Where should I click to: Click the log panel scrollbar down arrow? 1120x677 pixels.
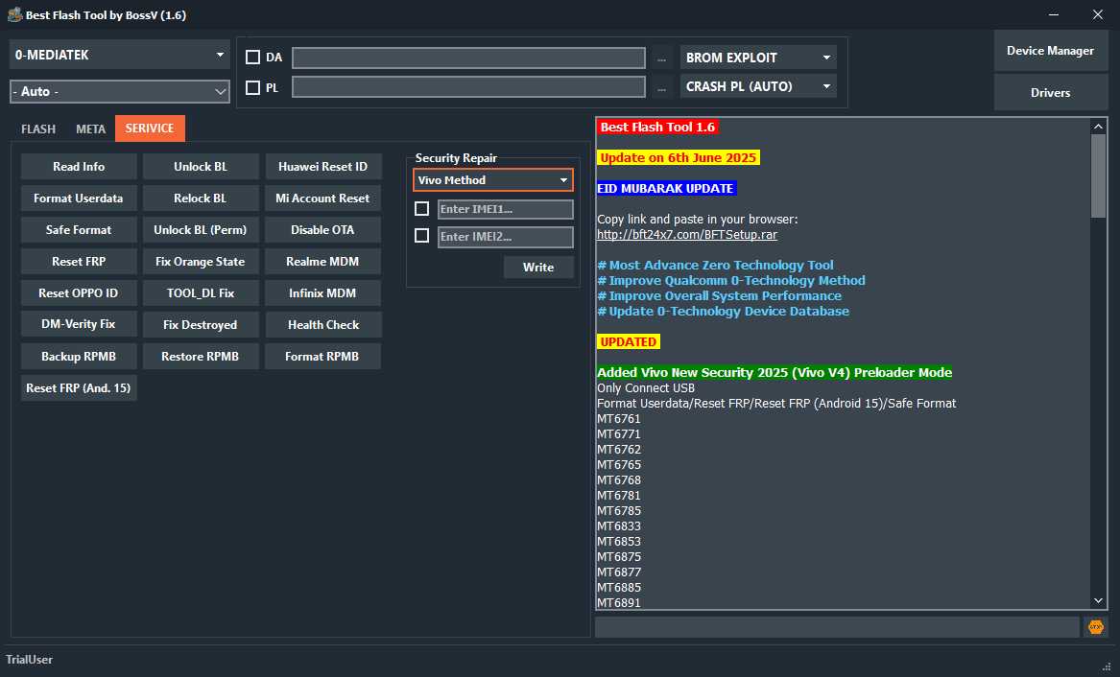click(x=1097, y=599)
